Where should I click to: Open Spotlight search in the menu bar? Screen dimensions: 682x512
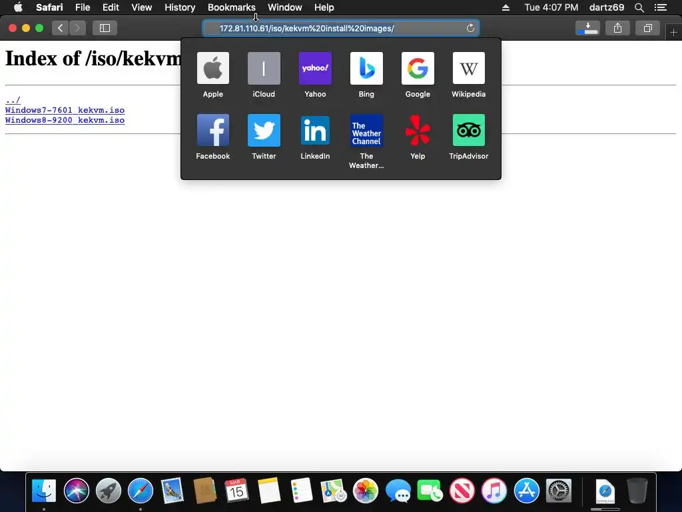click(639, 7)
